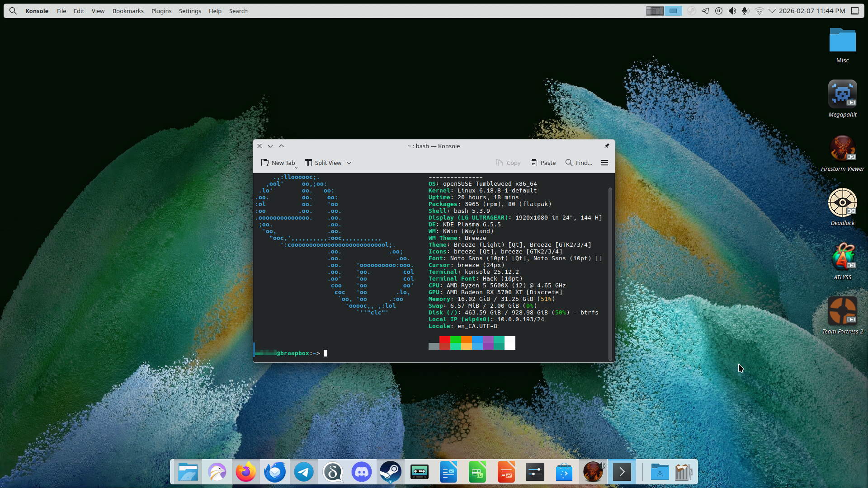This screenshot has width=868, height=488.
Task: Open New Tab profile dropdown arrow
Action: pyautogui.click(x=297, y=167)
